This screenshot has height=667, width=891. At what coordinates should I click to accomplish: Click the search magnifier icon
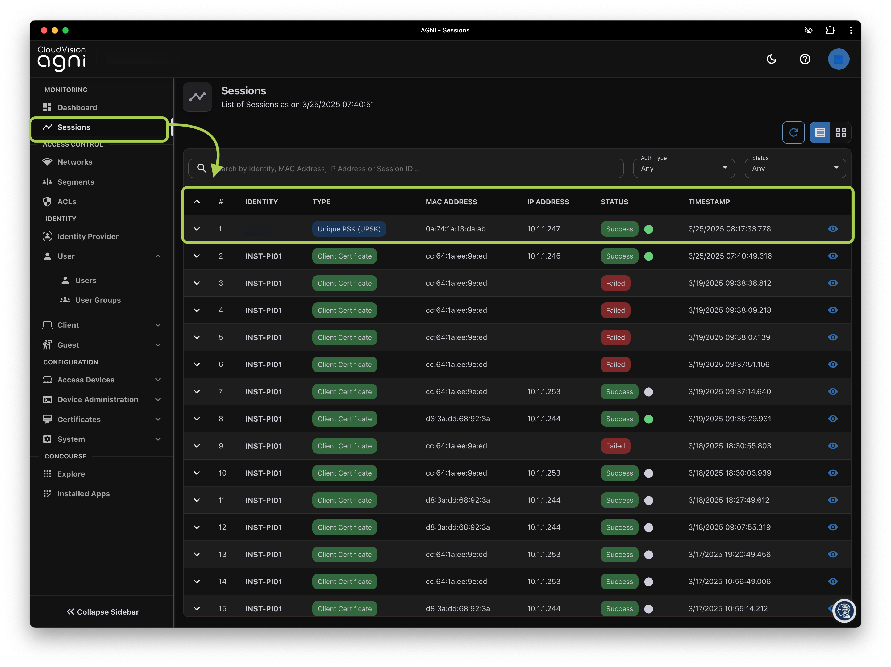click(x=202, y=168)
